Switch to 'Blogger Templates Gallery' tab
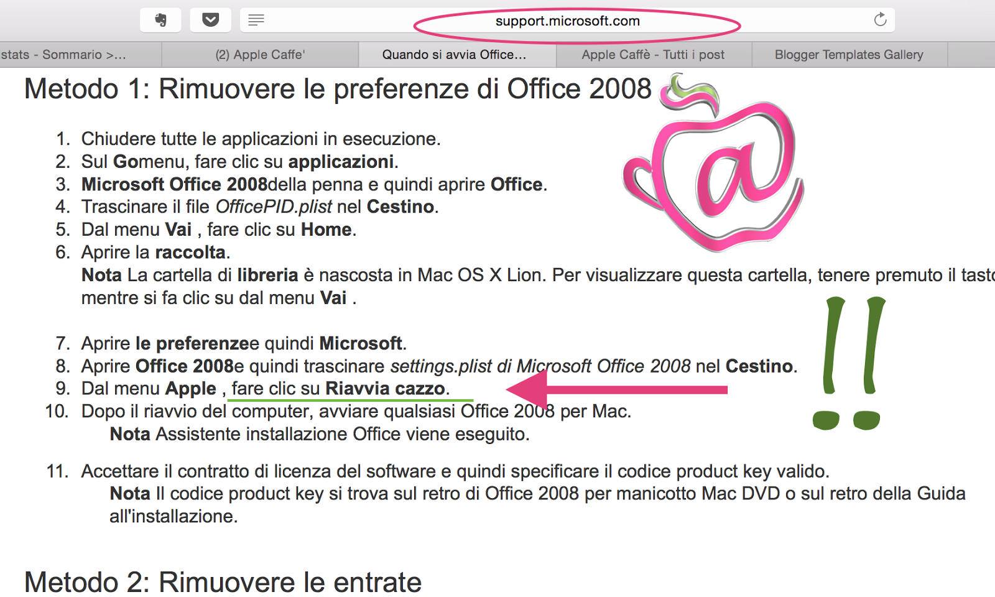The width and height of the screenshot is (995, 597). pos(849,55)
